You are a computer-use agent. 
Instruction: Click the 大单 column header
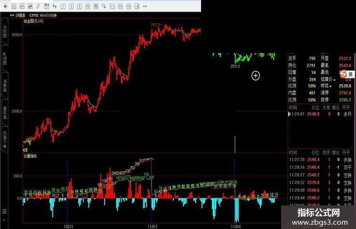(326, 108)
